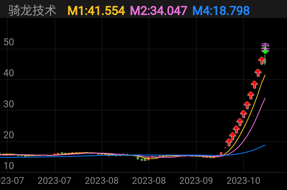Click the 30 price axis label

point(9,104)
